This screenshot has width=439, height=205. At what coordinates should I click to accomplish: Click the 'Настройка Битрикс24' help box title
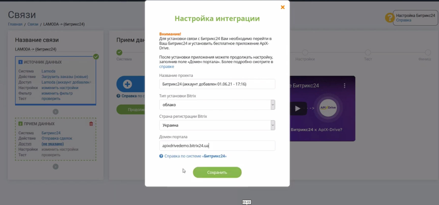(416, 15)
